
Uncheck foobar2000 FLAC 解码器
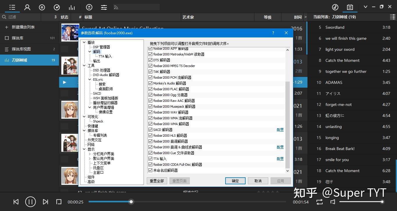coord(150,89)
